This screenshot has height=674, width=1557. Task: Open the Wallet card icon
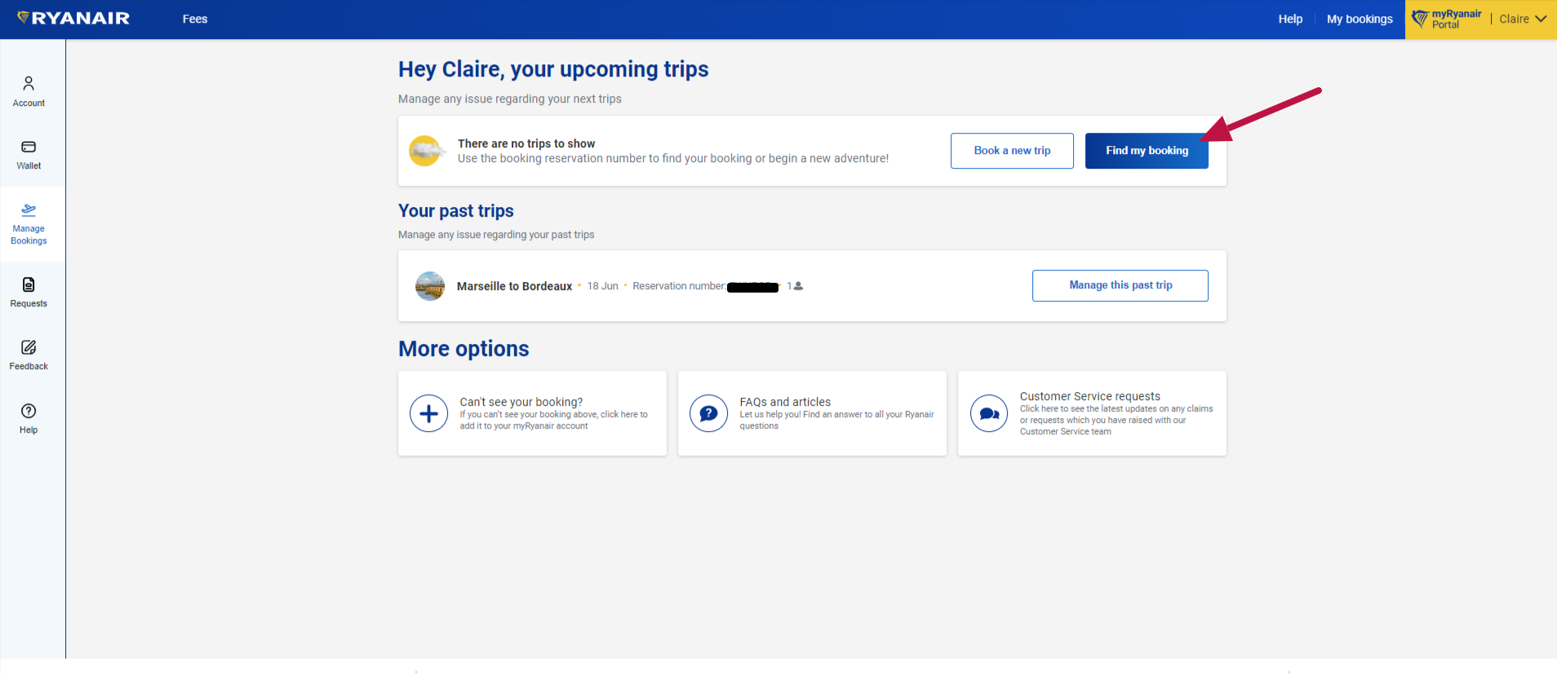tap(29, 148)
